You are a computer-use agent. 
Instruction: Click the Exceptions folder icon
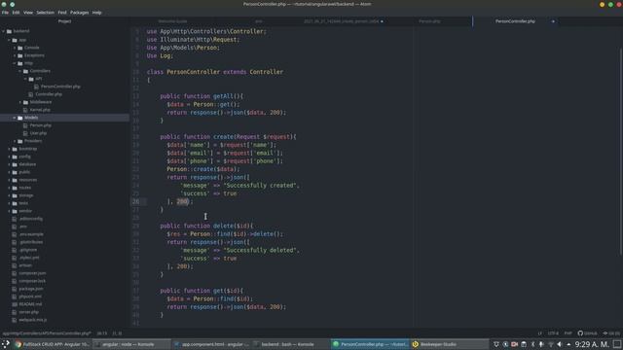pos(19,55)
